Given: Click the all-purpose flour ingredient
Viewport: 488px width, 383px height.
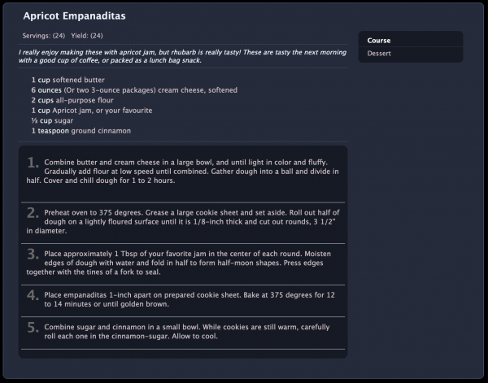Looking at the screenshot, I should [72, 100].
